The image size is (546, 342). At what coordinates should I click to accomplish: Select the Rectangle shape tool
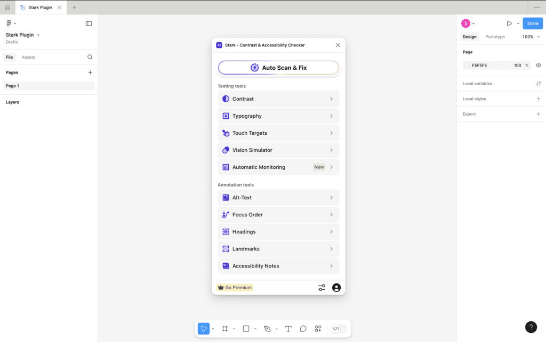tap(246, 329)
